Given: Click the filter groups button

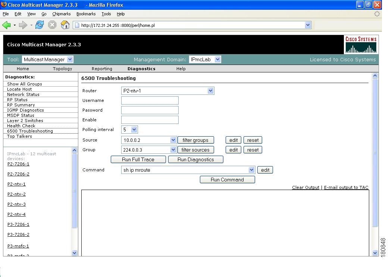Looking at the screenshot, I should pos(196,140).
